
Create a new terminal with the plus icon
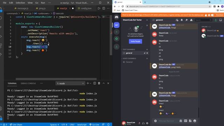(88, 83)
